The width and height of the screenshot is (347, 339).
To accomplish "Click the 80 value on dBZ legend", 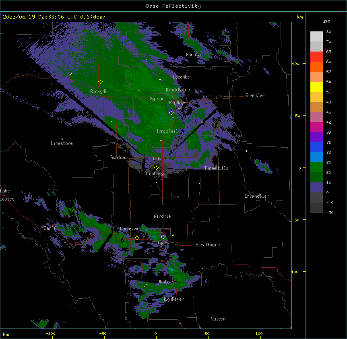I will coord(328,32).
